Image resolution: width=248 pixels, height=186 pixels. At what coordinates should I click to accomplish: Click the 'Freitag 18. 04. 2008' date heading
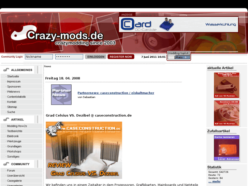[x=63, y=78]
